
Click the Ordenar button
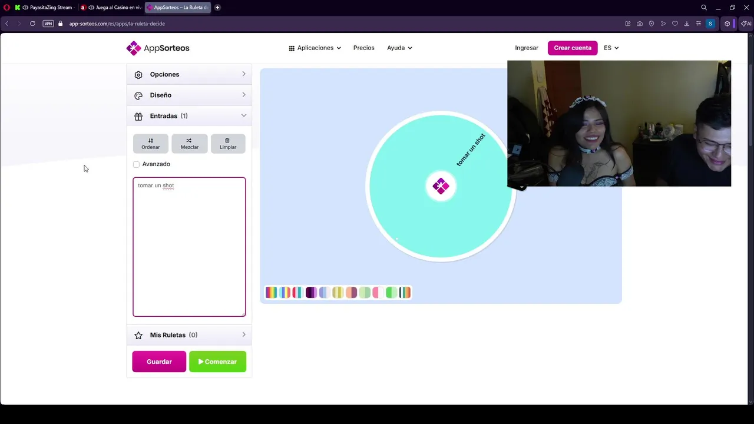[150, 143]
